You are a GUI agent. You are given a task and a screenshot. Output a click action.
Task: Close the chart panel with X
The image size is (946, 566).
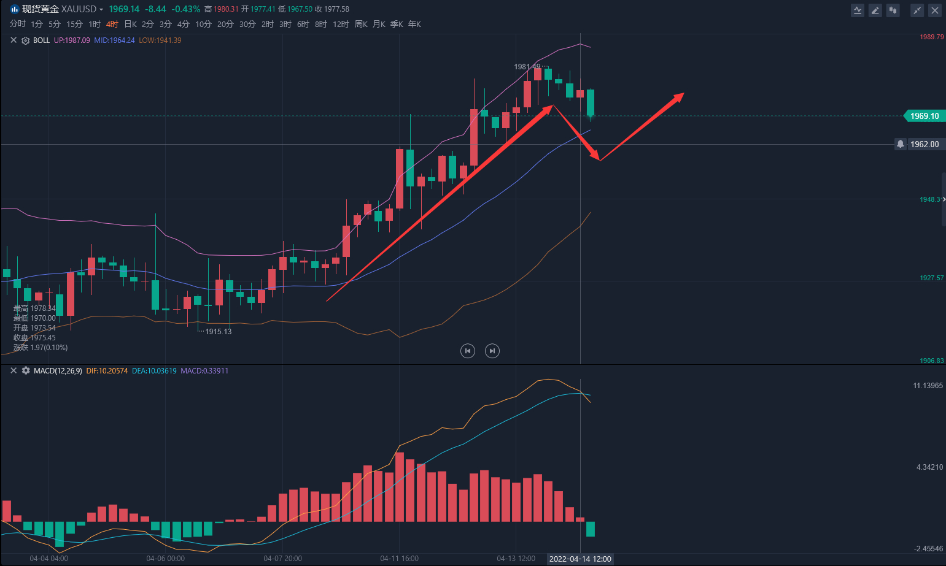[934, 10]
